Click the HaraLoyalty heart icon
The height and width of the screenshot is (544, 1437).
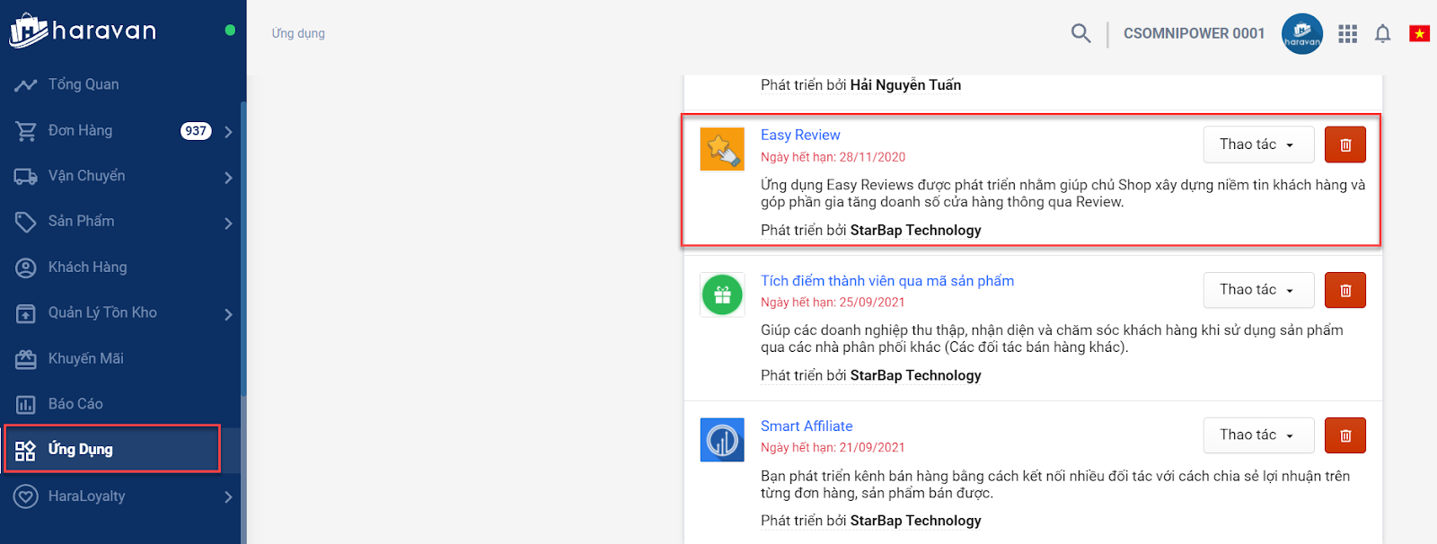pos(25,496)
